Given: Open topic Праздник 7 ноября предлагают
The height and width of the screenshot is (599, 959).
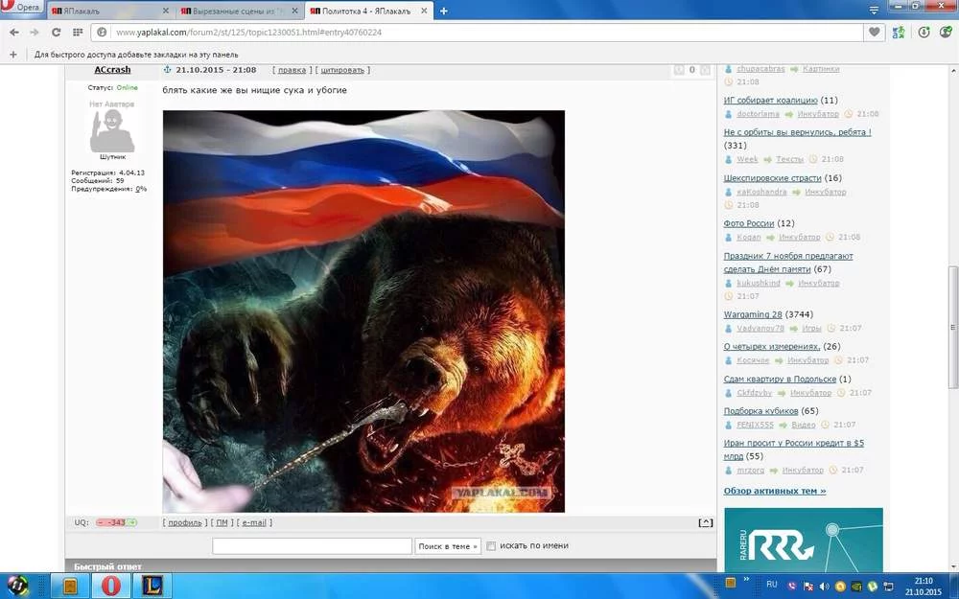Looking at the screenshot, I should click(787, 263).
